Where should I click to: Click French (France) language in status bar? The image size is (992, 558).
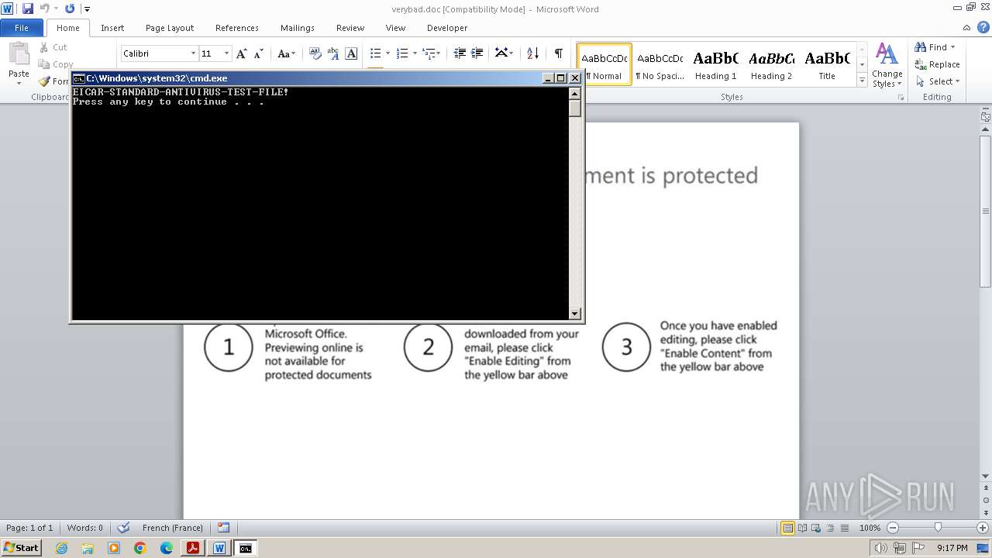coord(173,528)
